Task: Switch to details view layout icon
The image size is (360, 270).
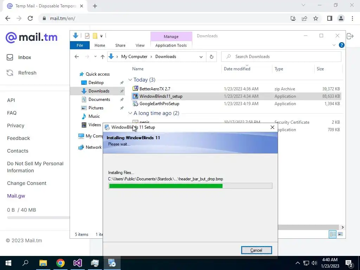Action: [x=333, y=234]
